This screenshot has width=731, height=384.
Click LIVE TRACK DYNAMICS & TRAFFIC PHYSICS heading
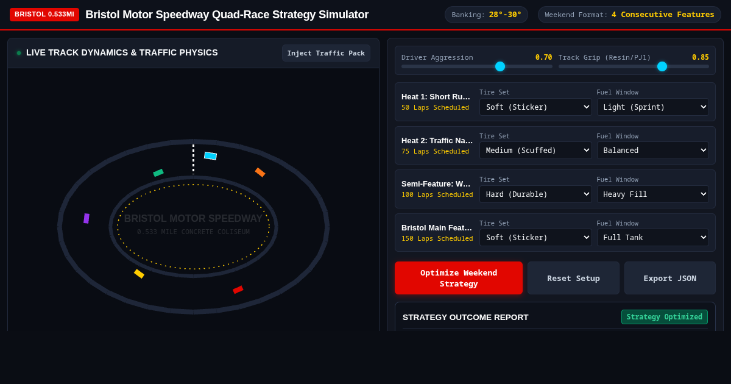[x=122, y=52]
